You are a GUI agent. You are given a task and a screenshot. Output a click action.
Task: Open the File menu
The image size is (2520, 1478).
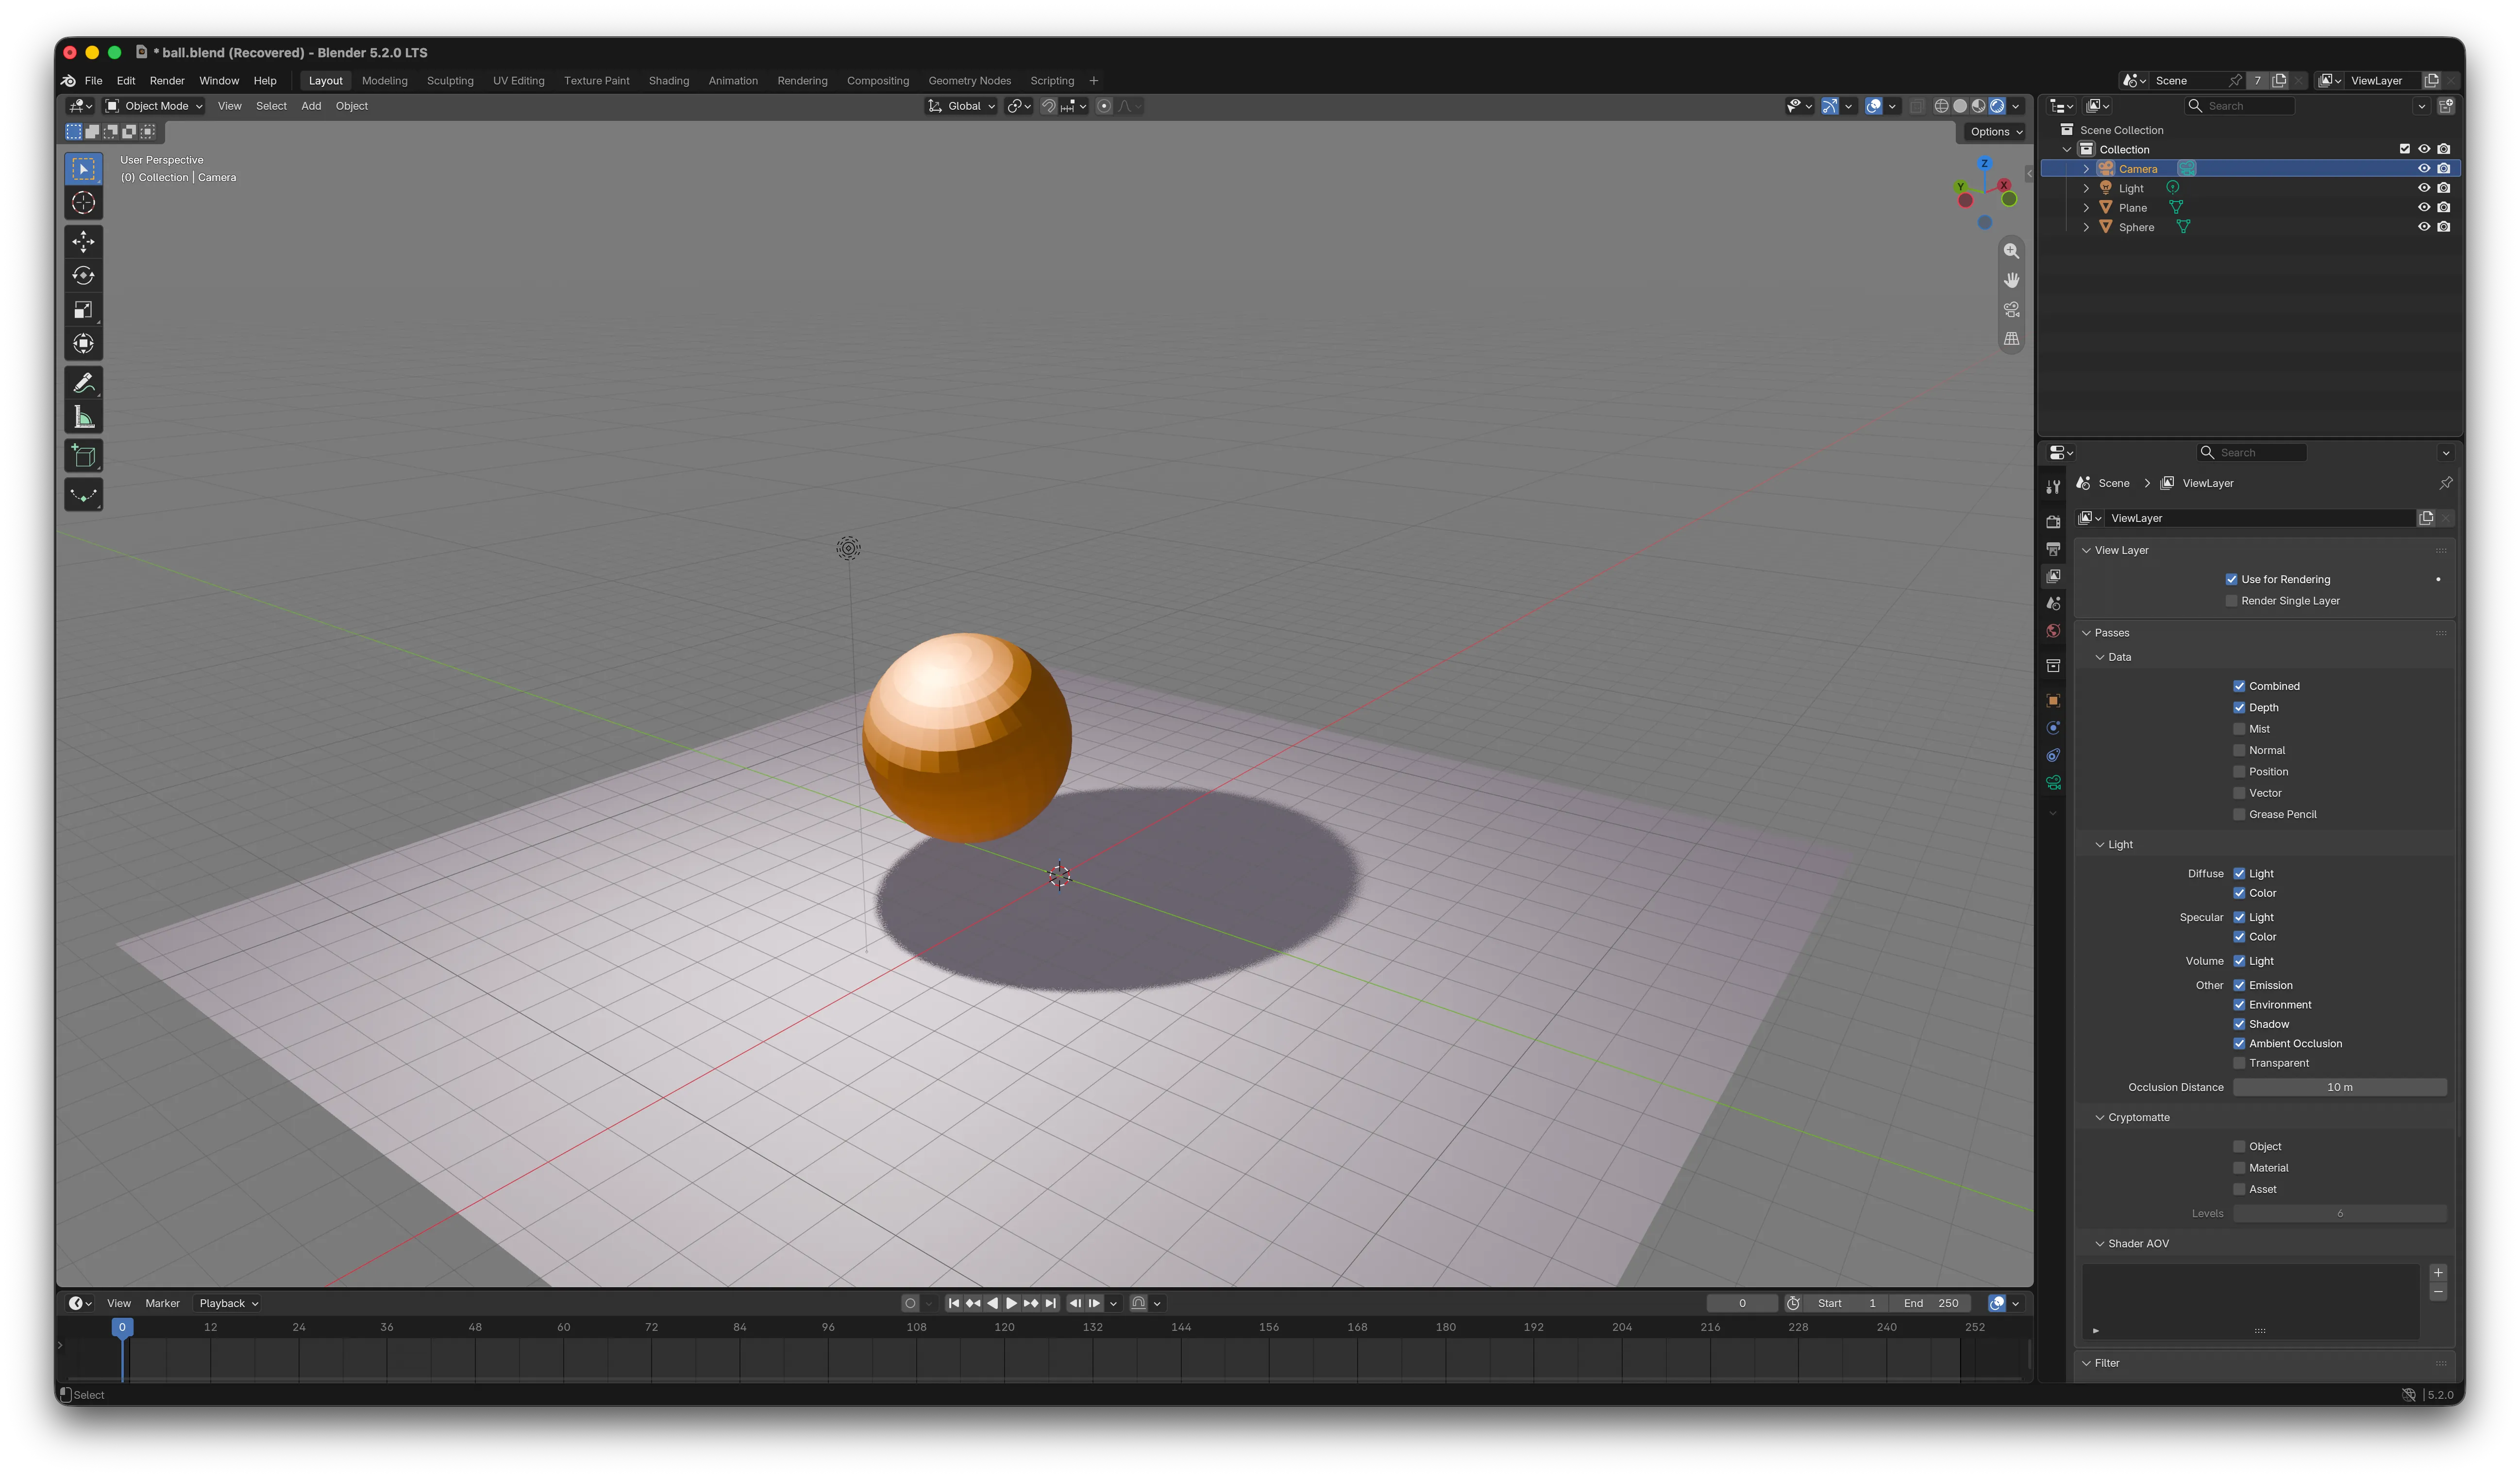(x=93, y=81)
